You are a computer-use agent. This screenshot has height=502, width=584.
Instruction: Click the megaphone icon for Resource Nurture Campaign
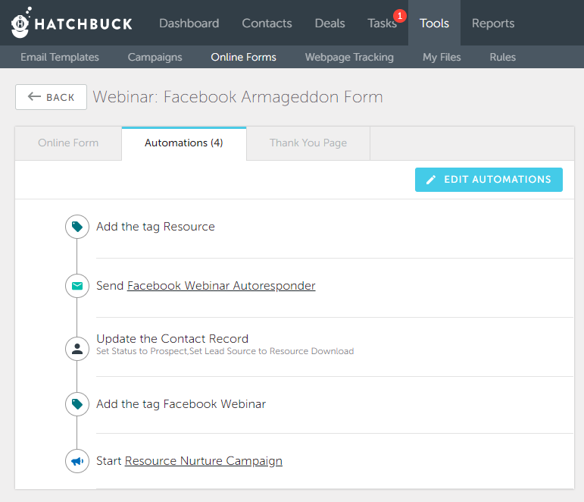click(x=77, y=461)
